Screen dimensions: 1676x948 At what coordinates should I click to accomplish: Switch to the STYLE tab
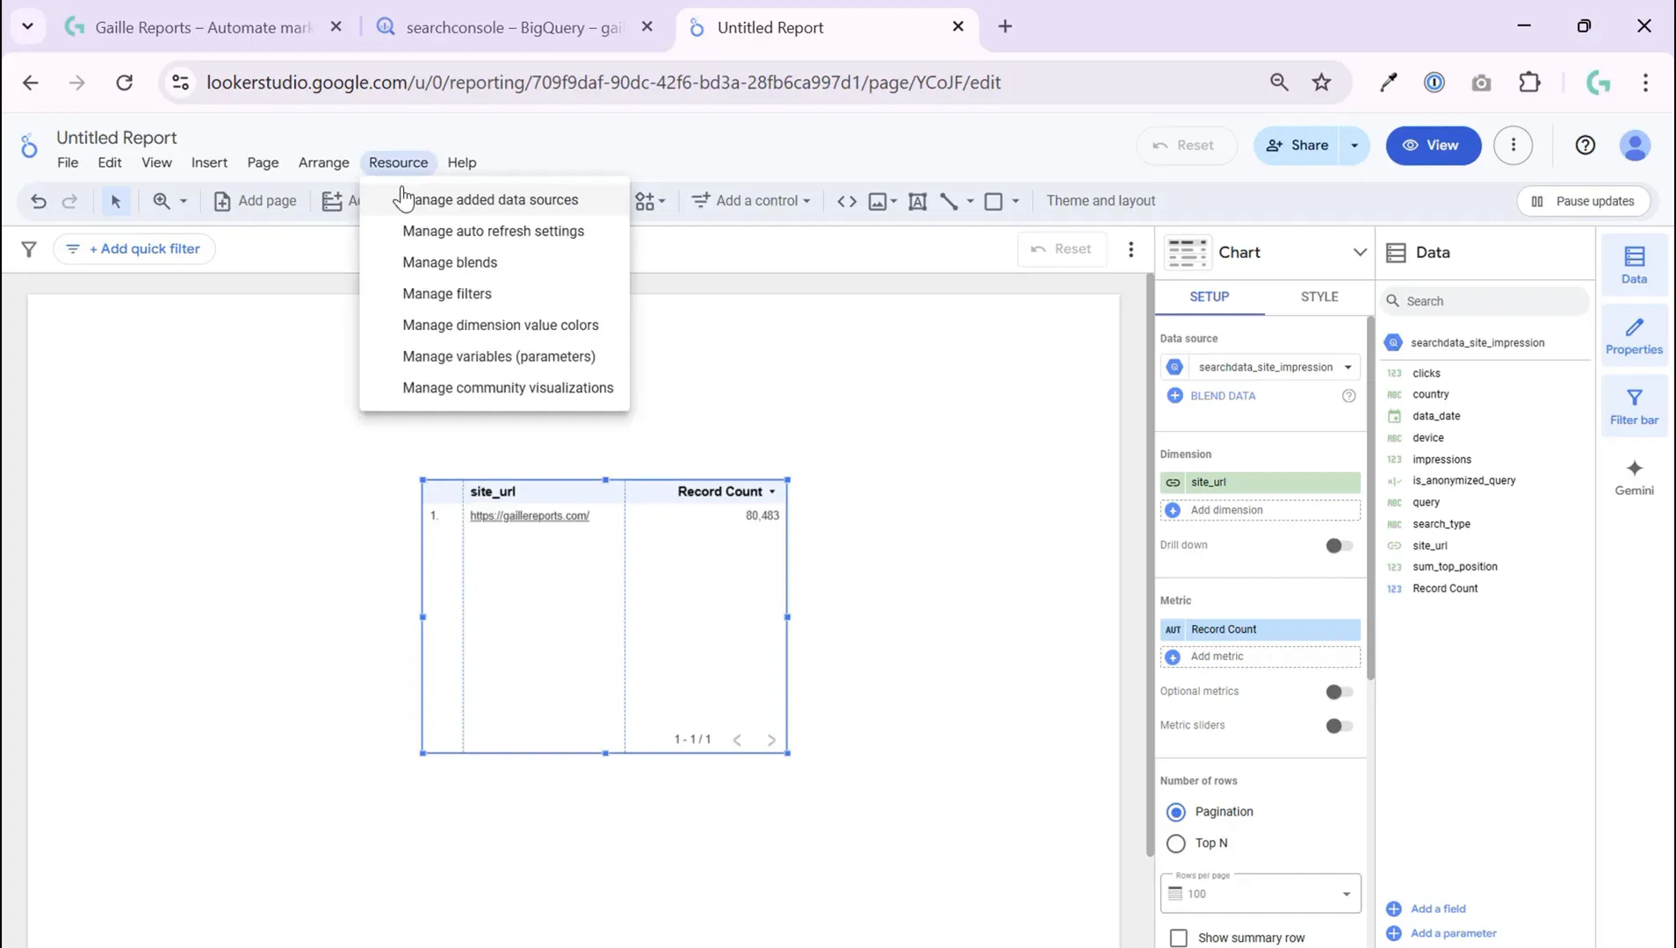pyautogui.click(x=1318, y=297)
